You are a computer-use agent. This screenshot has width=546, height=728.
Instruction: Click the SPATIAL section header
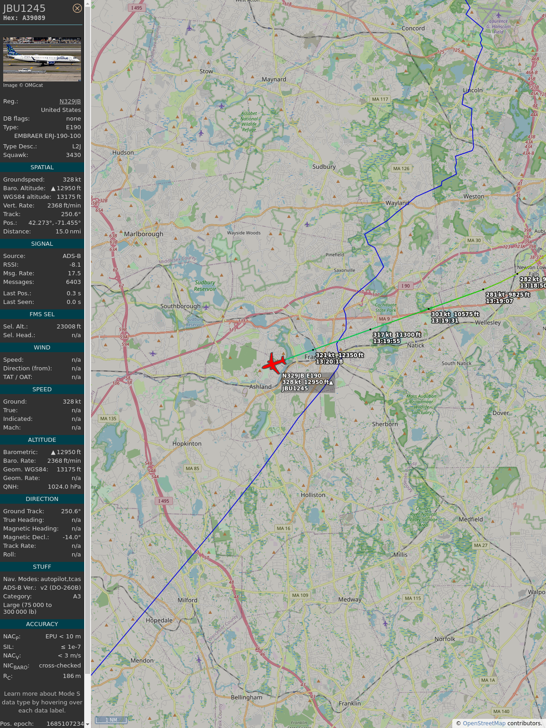click(x=42, y=167)
